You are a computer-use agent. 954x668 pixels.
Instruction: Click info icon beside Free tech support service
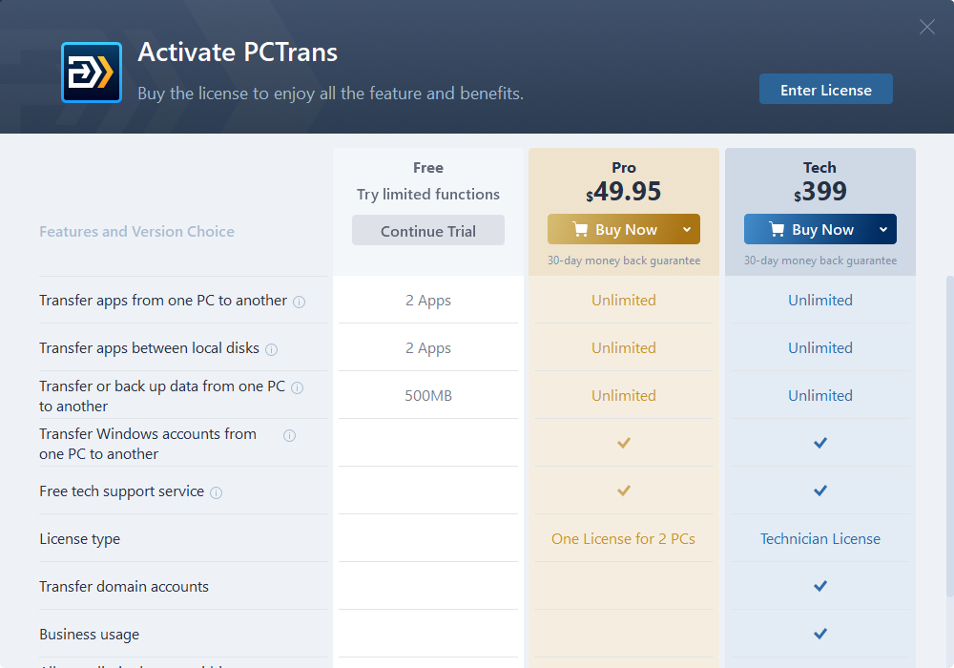(x=216, y=492)
